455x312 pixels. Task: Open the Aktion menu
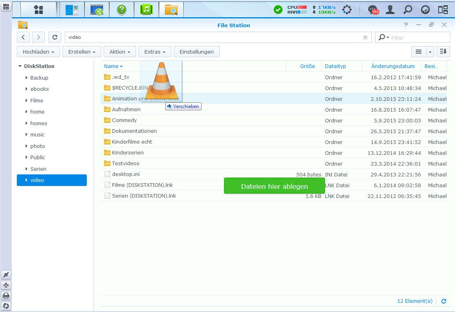(x=120, y=52)
